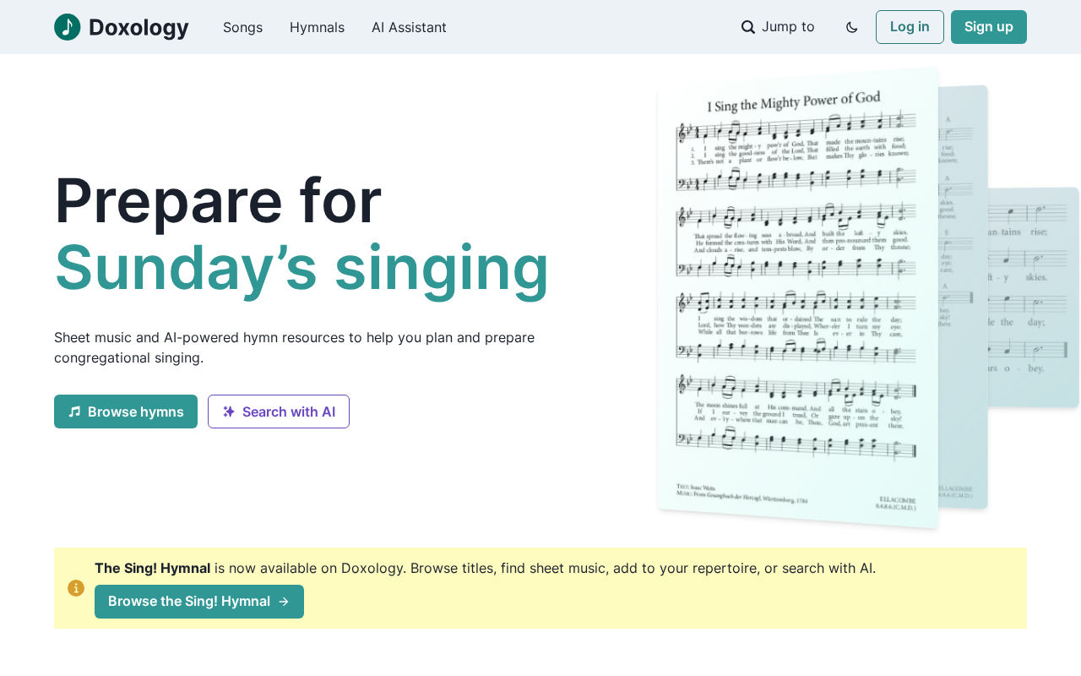This screenshot has width=1081, height=676.
Task: Select the Search with AI label
Action: 289,412
